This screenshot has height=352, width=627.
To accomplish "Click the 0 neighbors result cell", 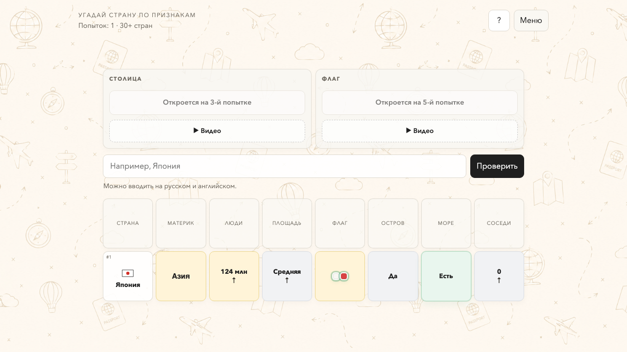I will pyautogui.click(x=499, y=276).
